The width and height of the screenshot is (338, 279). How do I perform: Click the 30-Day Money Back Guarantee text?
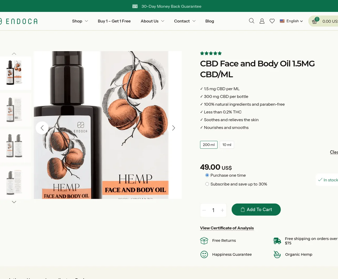(x=171, y=6)
